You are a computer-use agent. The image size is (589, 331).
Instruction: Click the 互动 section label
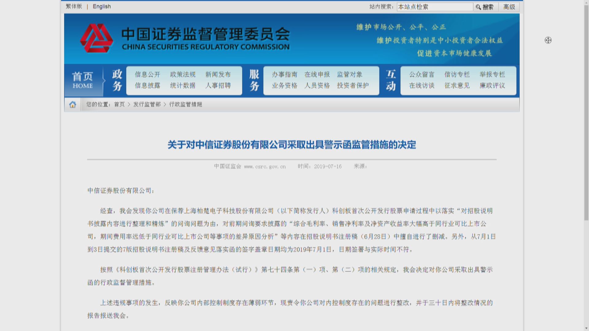click(x=391, y=80)
